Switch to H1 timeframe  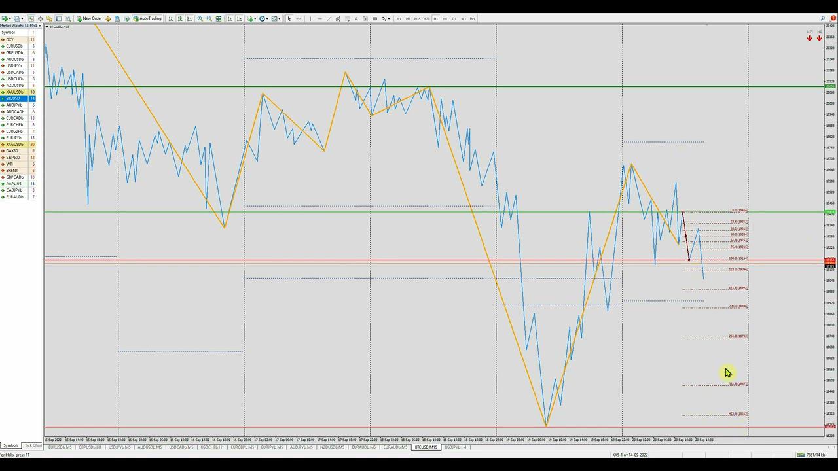click(435, 18)
